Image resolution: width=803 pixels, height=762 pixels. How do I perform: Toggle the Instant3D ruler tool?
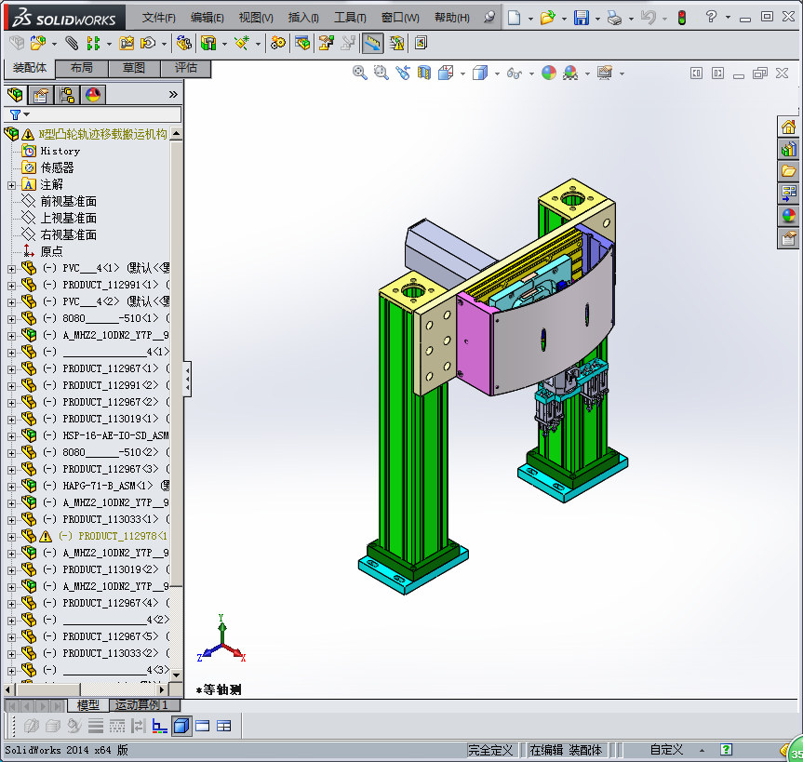372,44
